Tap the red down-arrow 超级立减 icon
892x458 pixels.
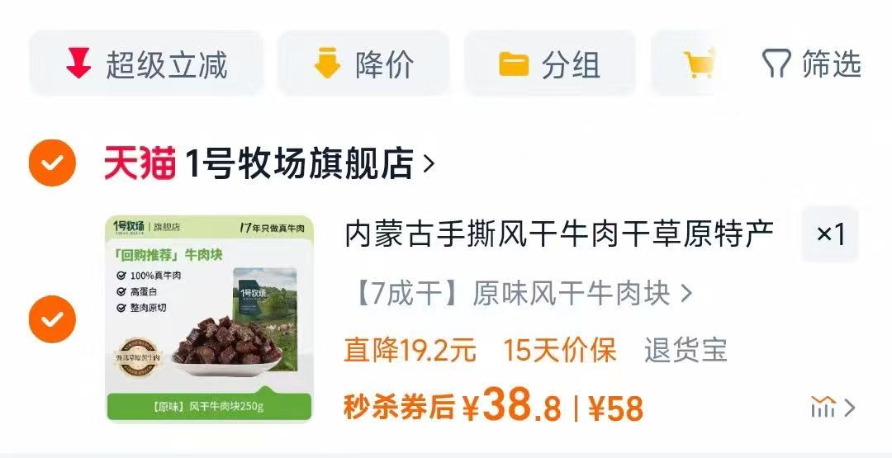[x=78, y=63]
